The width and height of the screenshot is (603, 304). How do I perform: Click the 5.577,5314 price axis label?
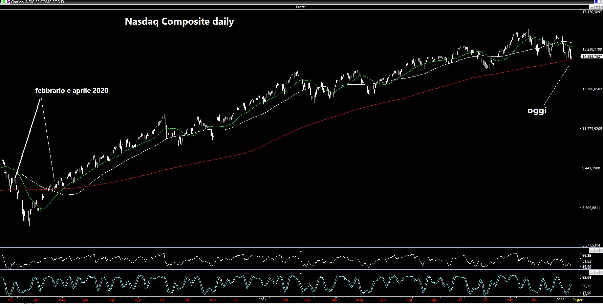(x=591, y=245)
